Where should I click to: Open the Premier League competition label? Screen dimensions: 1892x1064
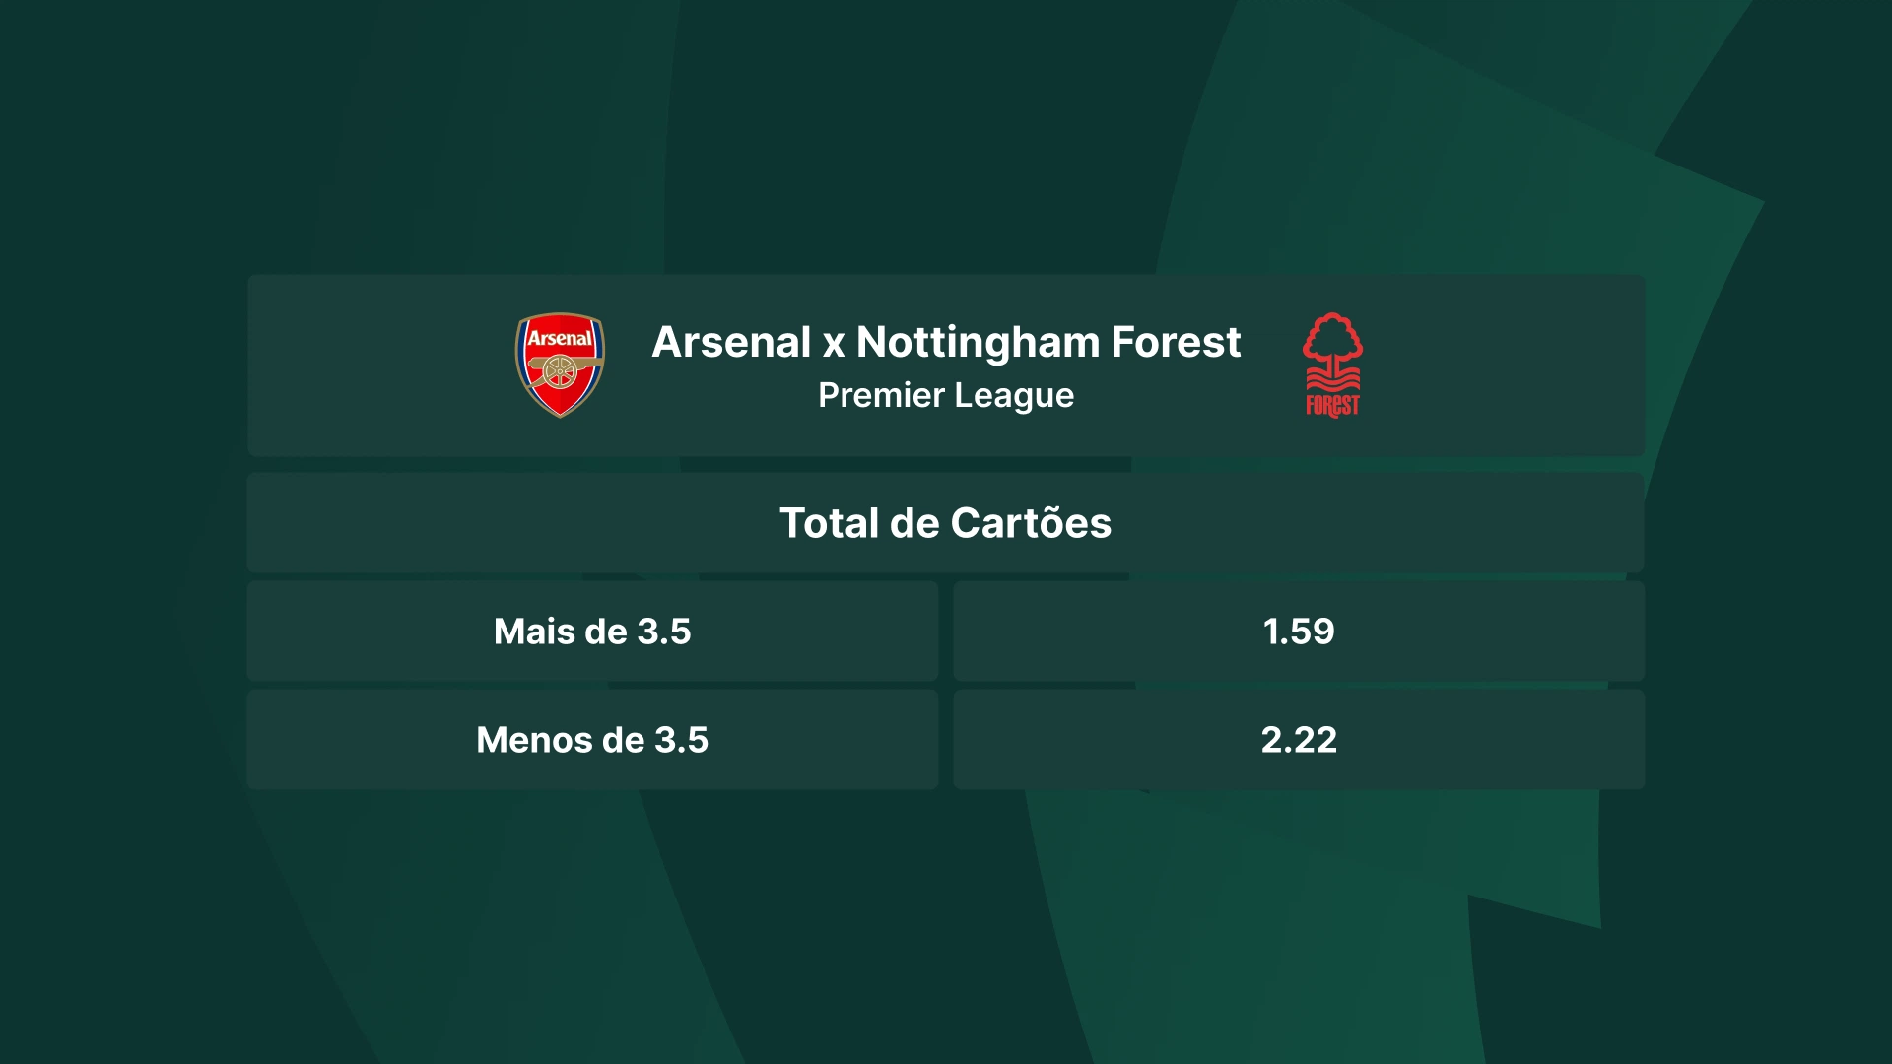pos(946,395)
